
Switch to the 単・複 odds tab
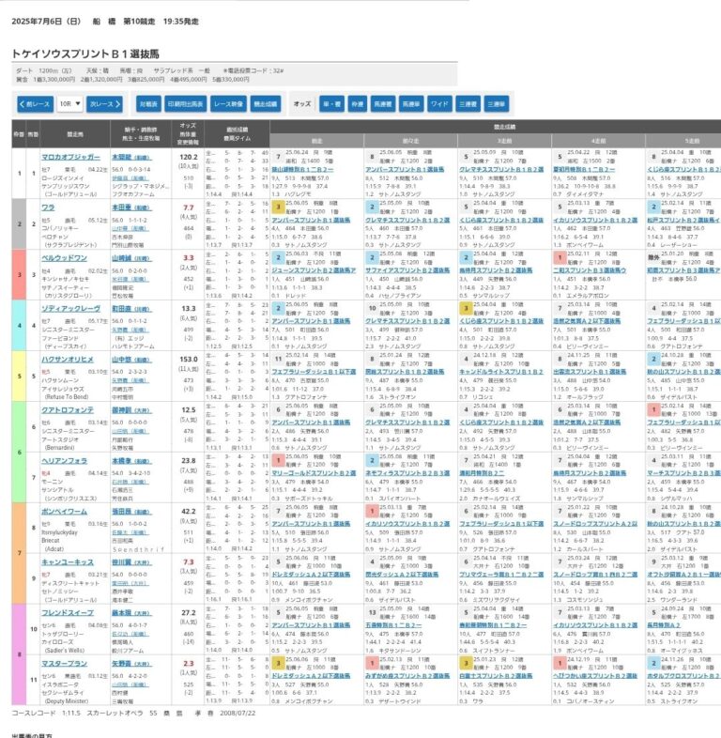click(332, 104)
